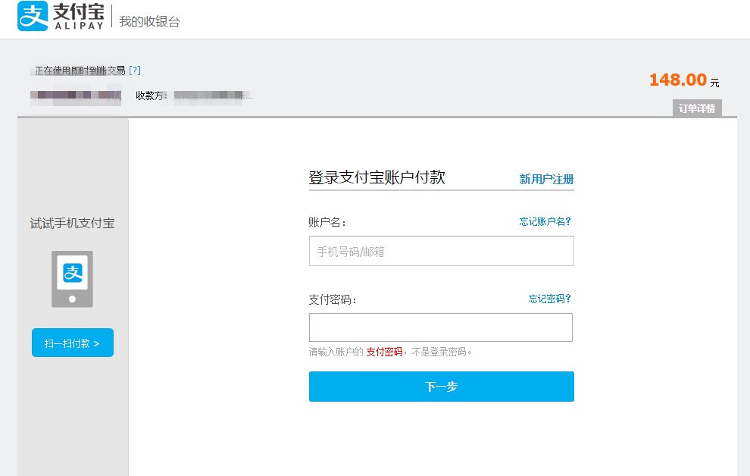The height and width of the screenshot is (476, 750).
Task: Click the 登录支付宝账户付款 heading
Action: 377,177
